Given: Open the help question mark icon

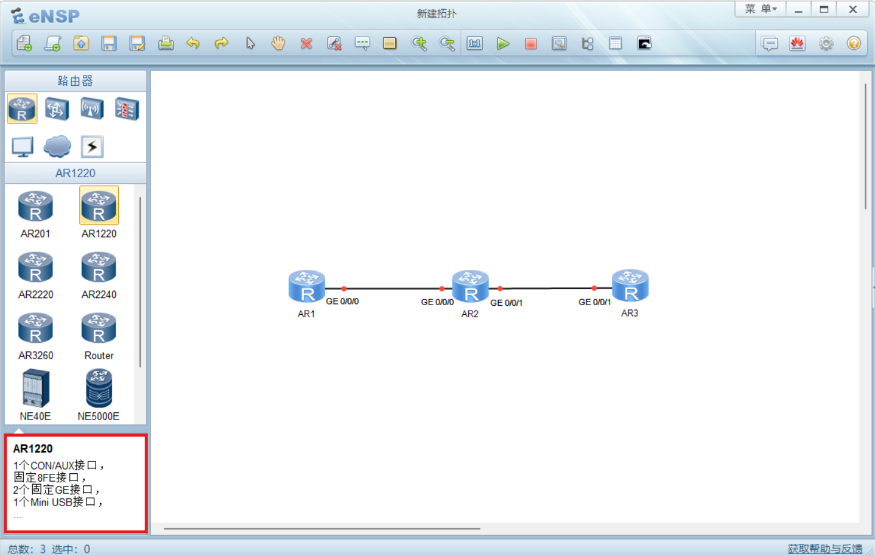Looking at the screenshot, I should point(854,44).
